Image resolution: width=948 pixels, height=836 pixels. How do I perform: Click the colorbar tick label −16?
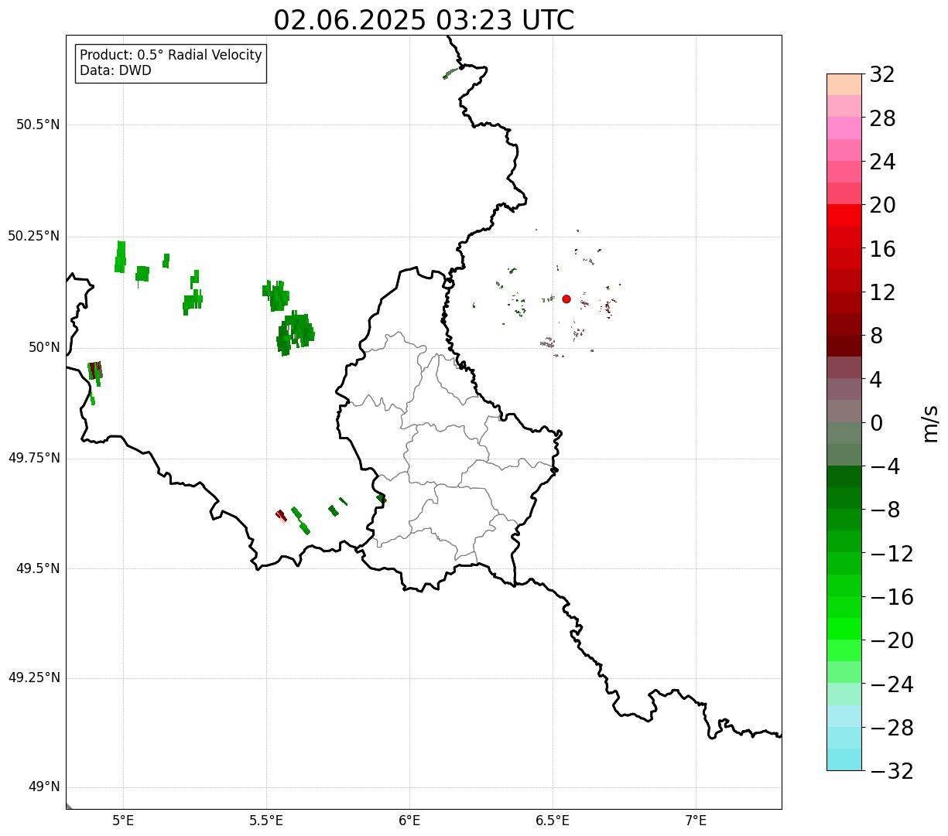coord(892,597)
